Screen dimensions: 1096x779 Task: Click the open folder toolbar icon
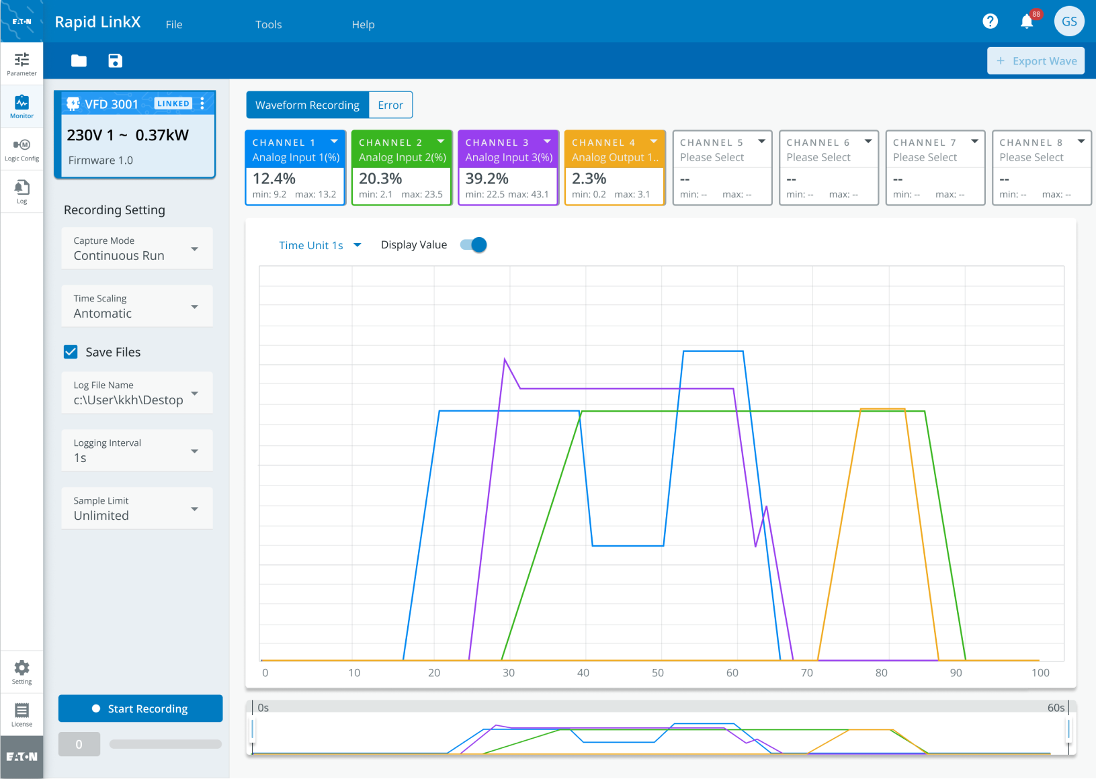point(79,61)
